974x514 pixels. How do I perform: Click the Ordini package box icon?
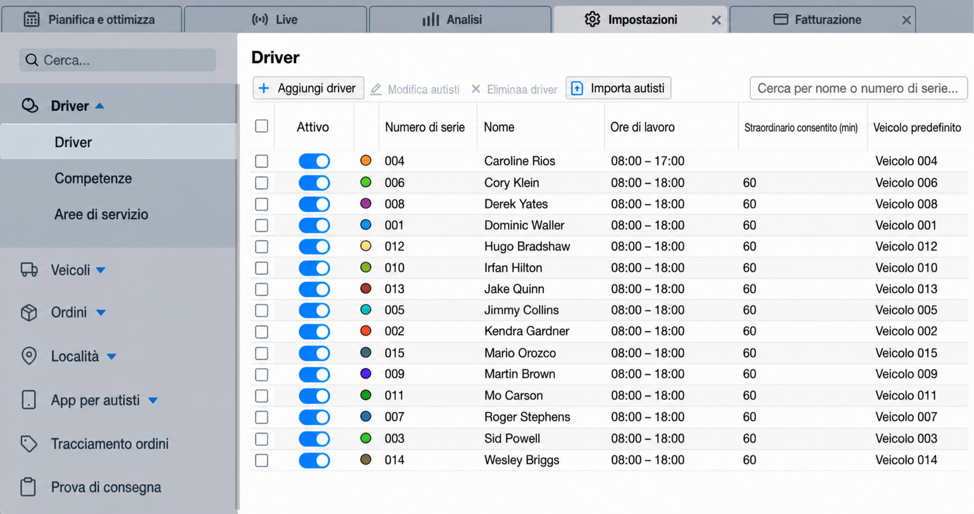(29, 312)
